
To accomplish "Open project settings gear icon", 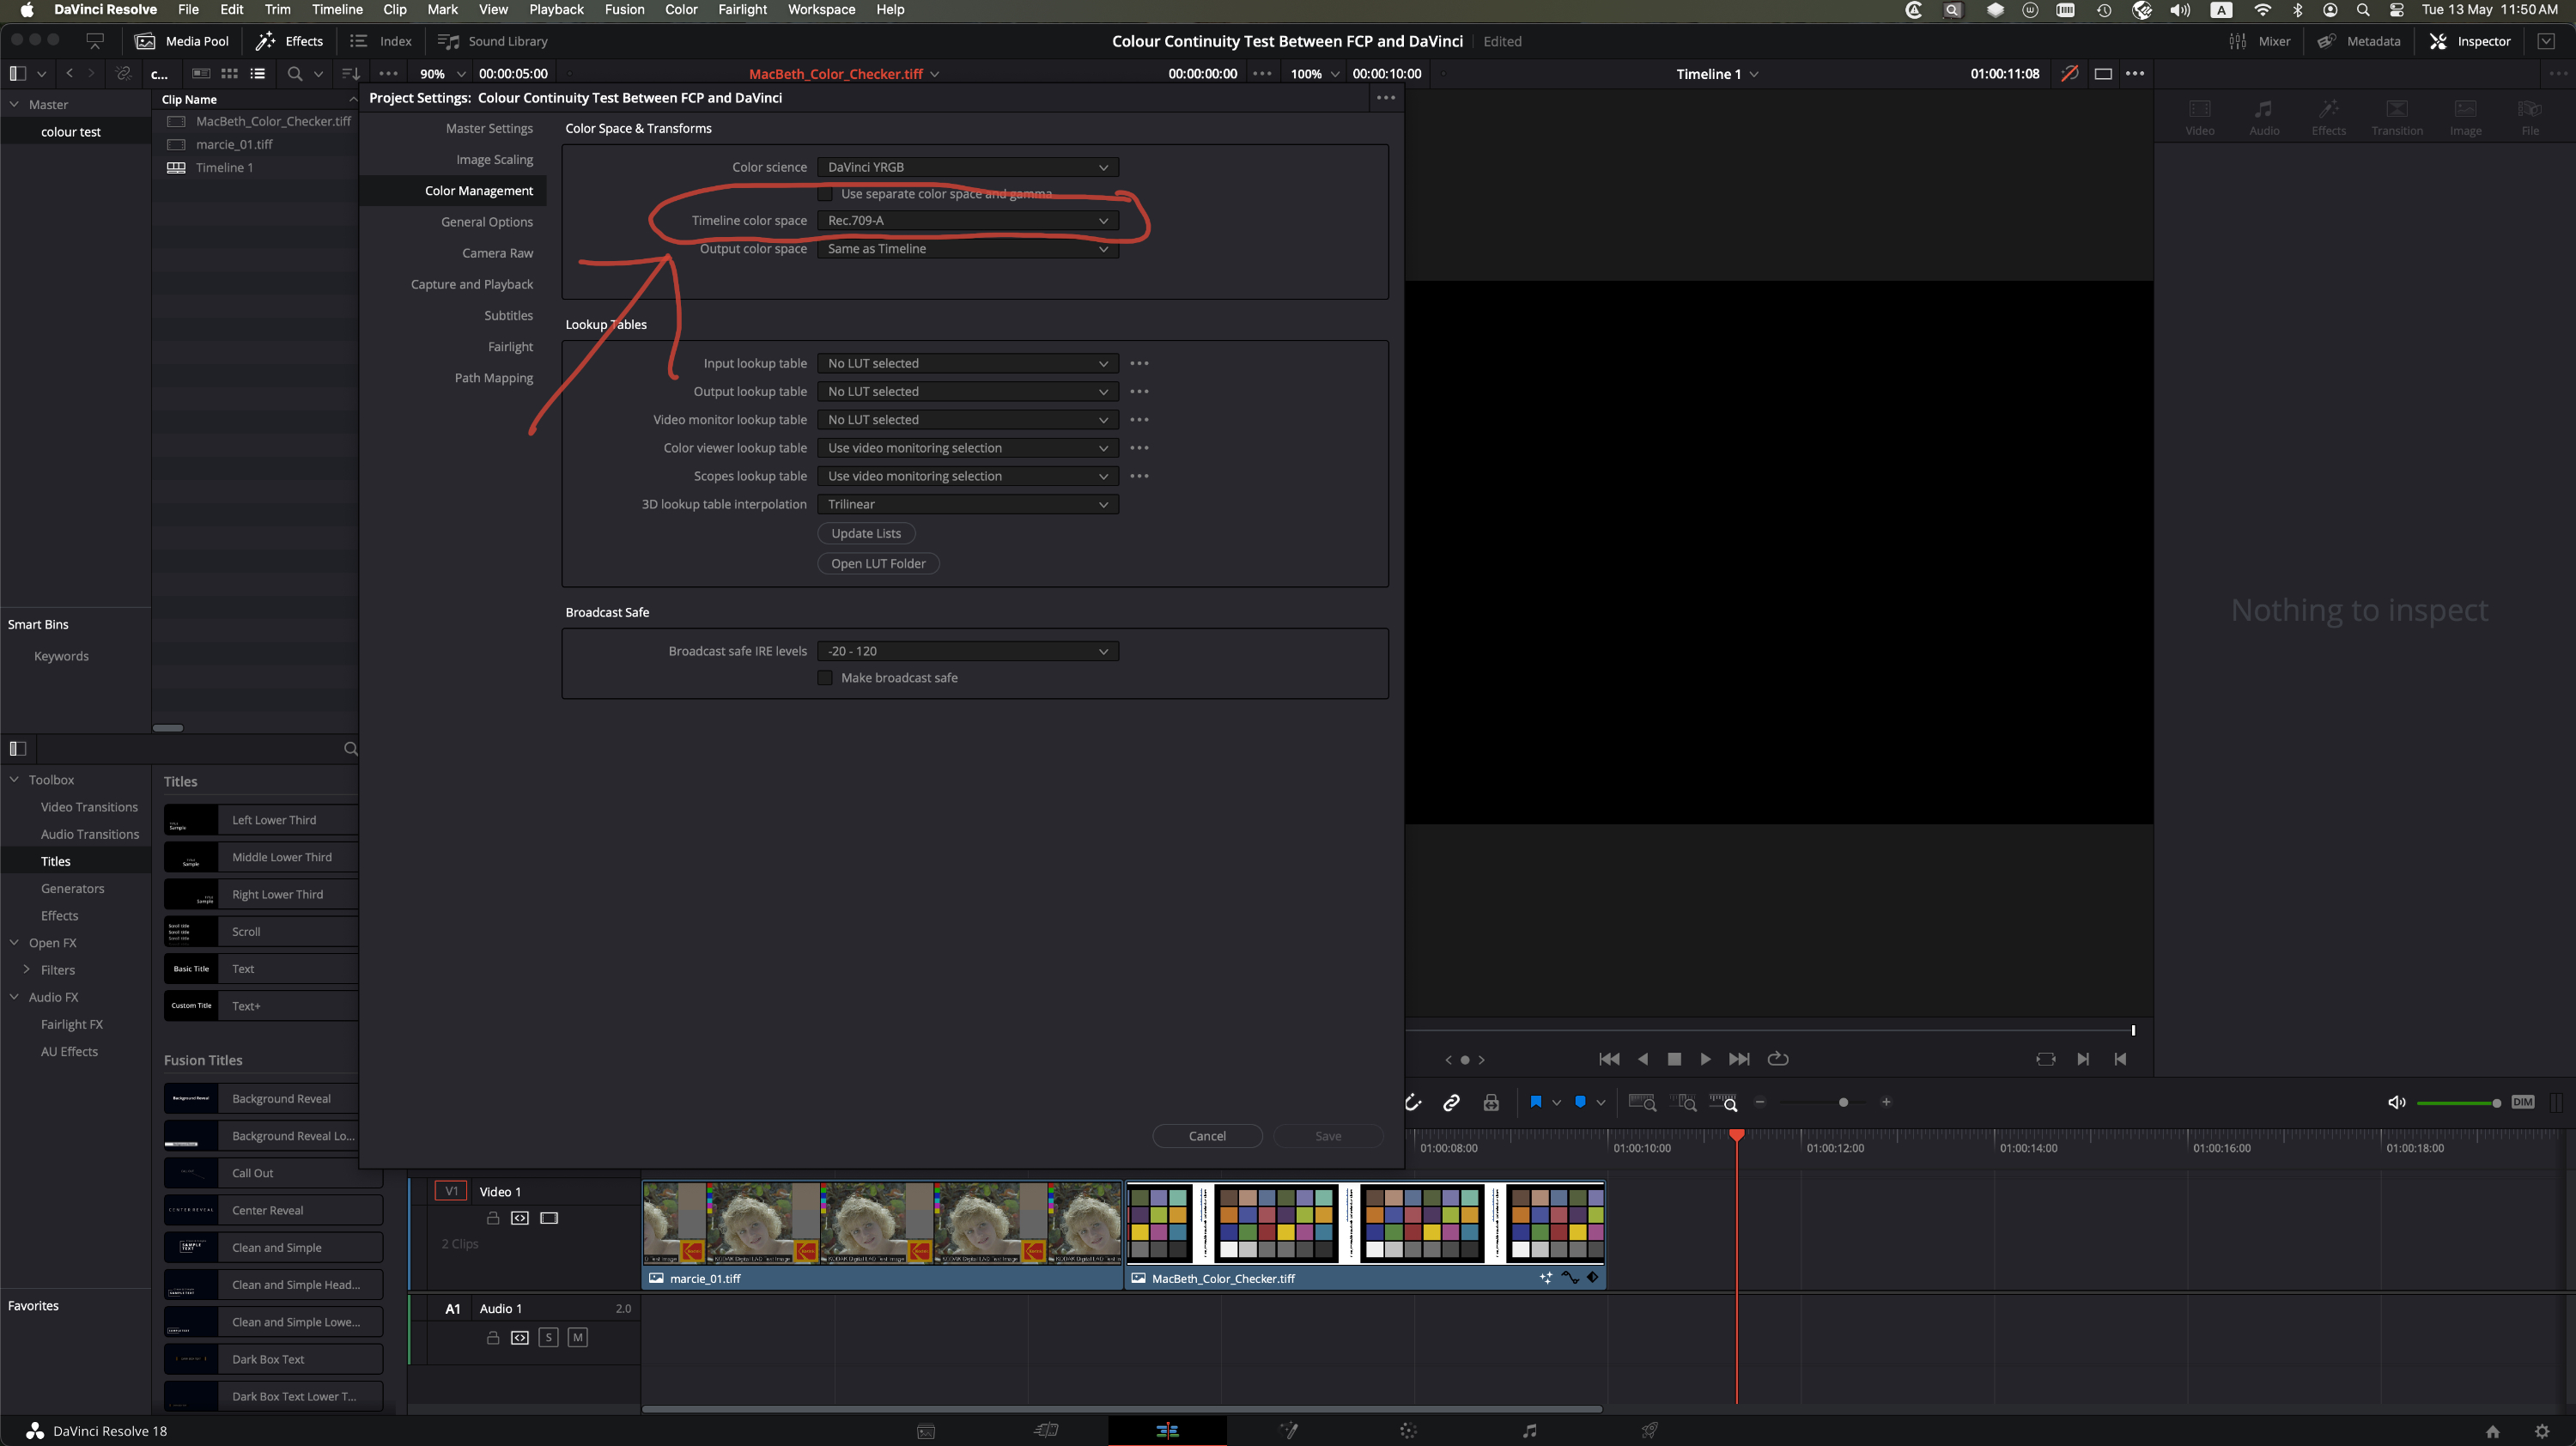I will [2542, 1431].
